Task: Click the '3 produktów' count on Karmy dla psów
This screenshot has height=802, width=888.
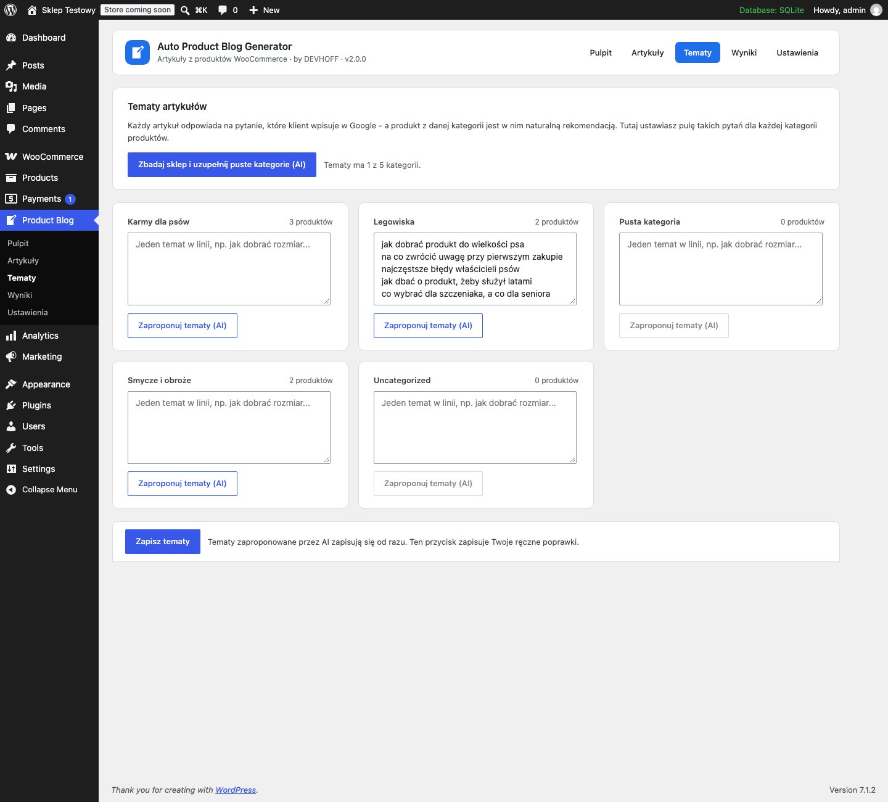Action: tap(311, 222)
